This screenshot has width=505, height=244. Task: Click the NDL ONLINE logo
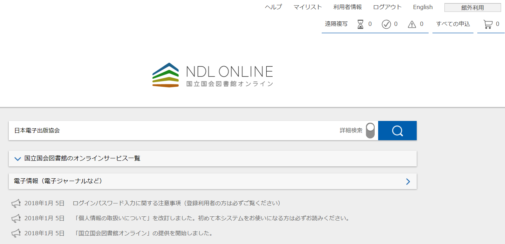tap(212, 75)
